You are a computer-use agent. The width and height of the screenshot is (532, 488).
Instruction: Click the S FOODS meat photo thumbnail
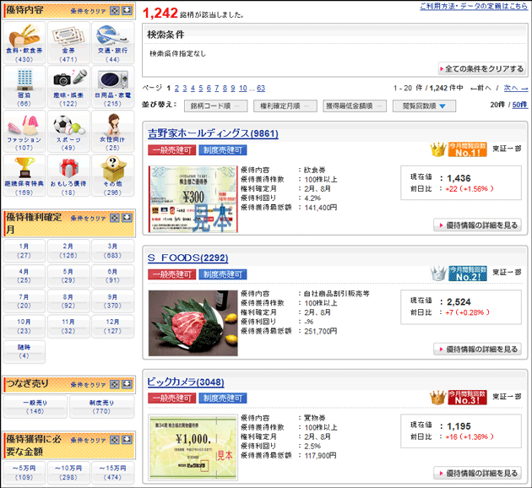(x=193, y=323)
